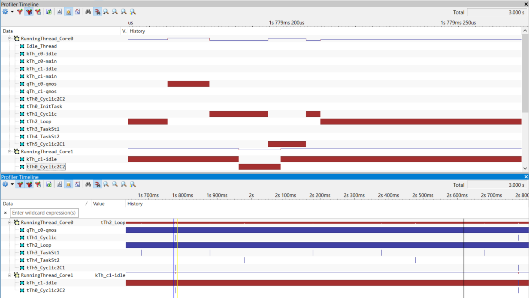Toggle the magnet binoculars button in top toolbar
529x298 pixels.
point(97,12)
